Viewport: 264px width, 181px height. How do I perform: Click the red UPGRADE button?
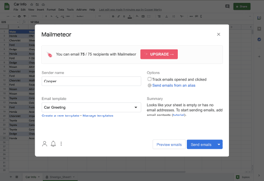(x=159, y=54)
